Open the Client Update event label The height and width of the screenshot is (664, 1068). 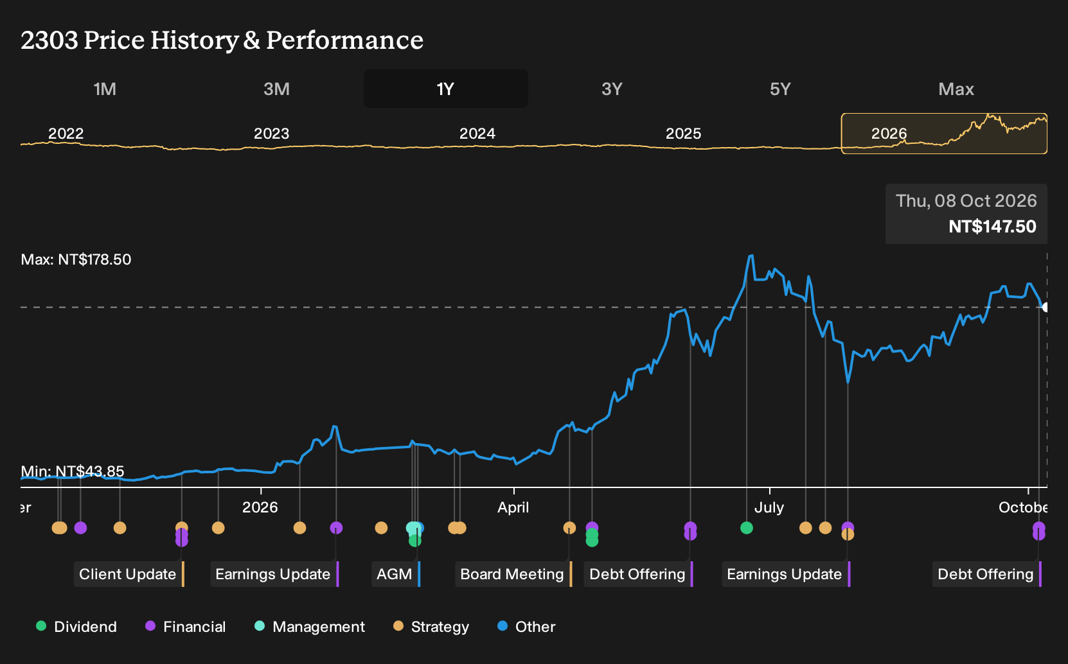pos(129,574)
